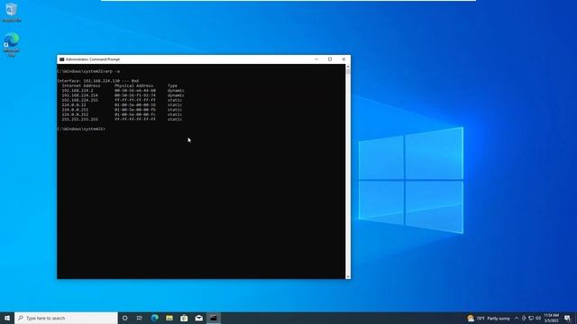
Task: Click the 'Type' column header
Action: point(172,85)
